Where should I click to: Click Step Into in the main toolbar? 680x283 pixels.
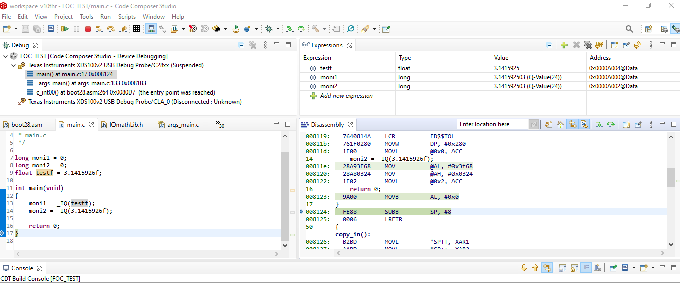coord(99,29)
